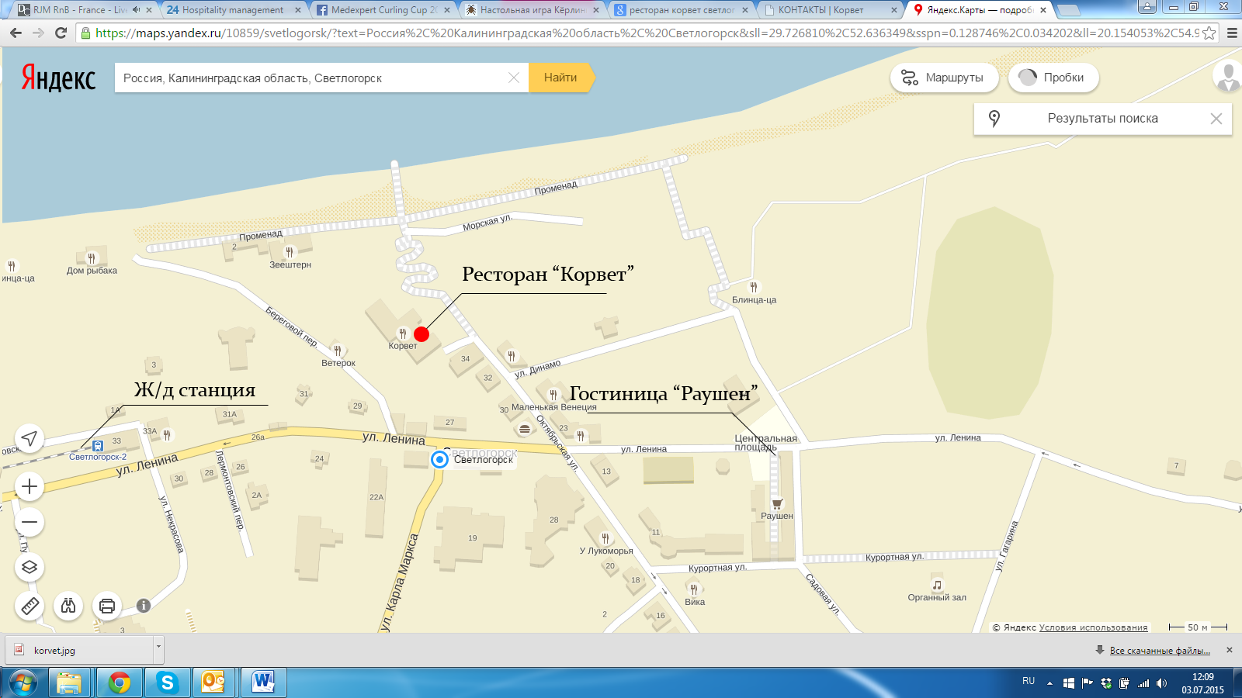The width and height of the screenshot is (1242, 698).
Task: Close the Результаты поиска panel
Action: click(x=1216, y=119)
